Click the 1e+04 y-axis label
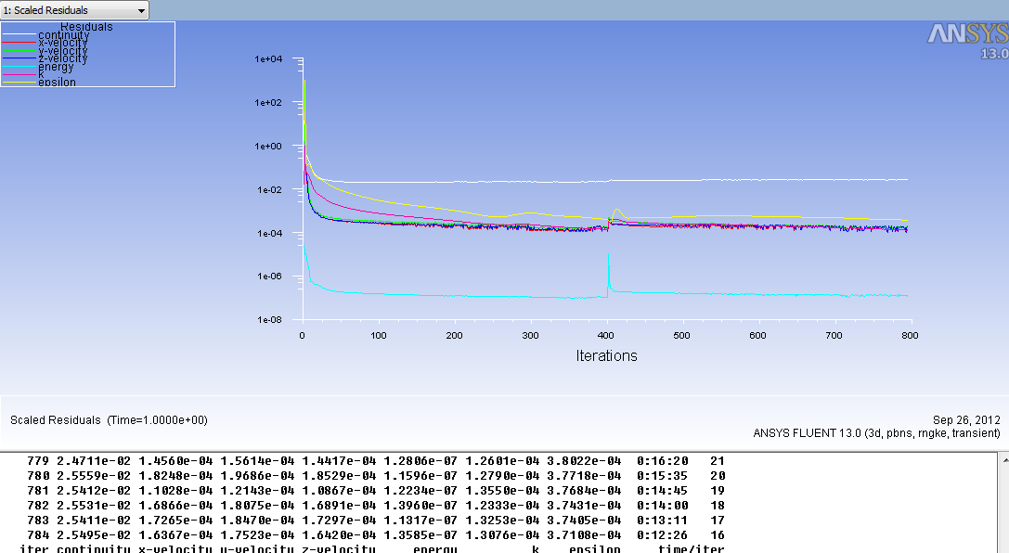 (267, 59)
